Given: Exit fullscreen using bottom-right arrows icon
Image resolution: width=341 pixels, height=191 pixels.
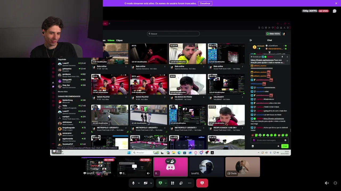Looking at the screenshot, I should pyautogui.click(x=335, y=183).
